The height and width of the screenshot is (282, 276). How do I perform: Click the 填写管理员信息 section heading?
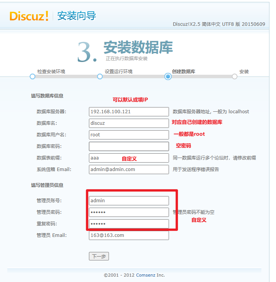pyautogui.click(x=47, y=185)
